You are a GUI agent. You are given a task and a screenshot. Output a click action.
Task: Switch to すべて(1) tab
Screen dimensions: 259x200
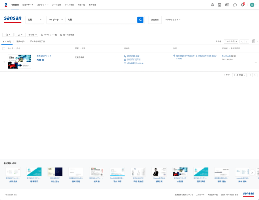7,42
